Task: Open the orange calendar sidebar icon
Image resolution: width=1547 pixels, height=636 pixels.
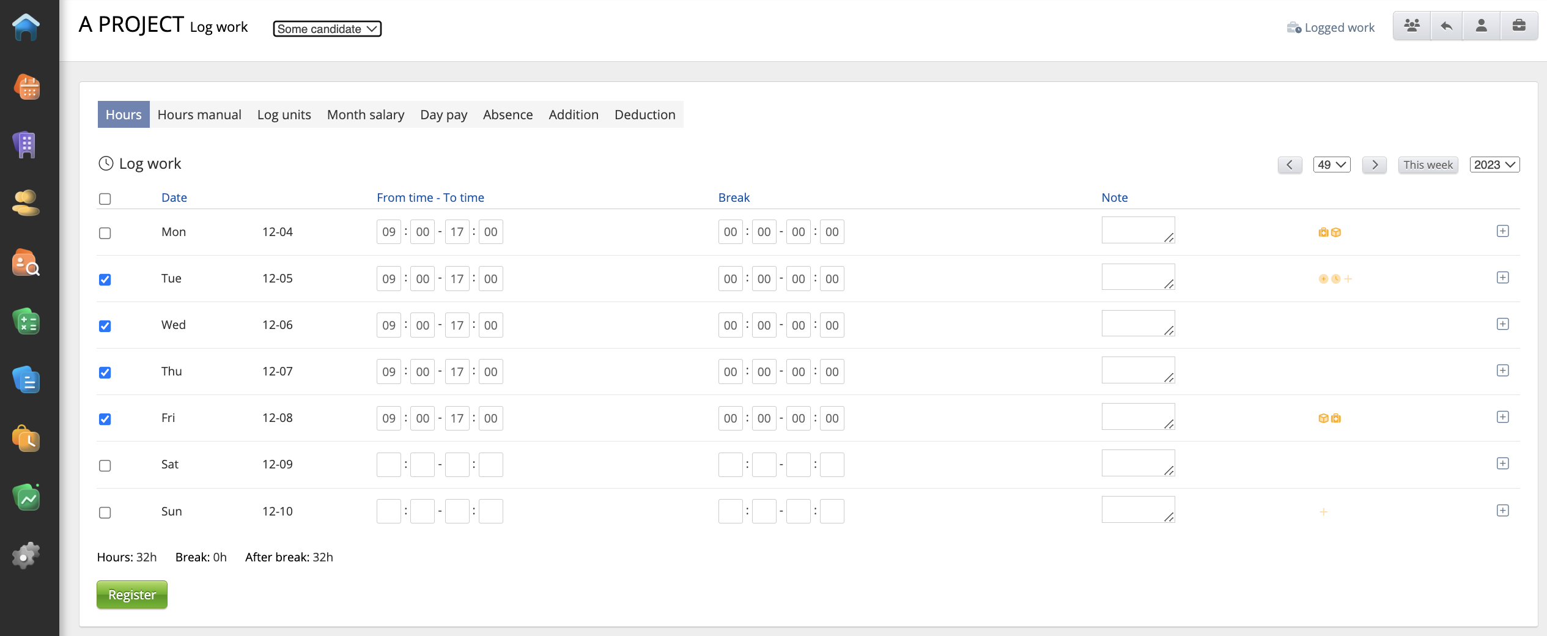Action: [26, 87]
